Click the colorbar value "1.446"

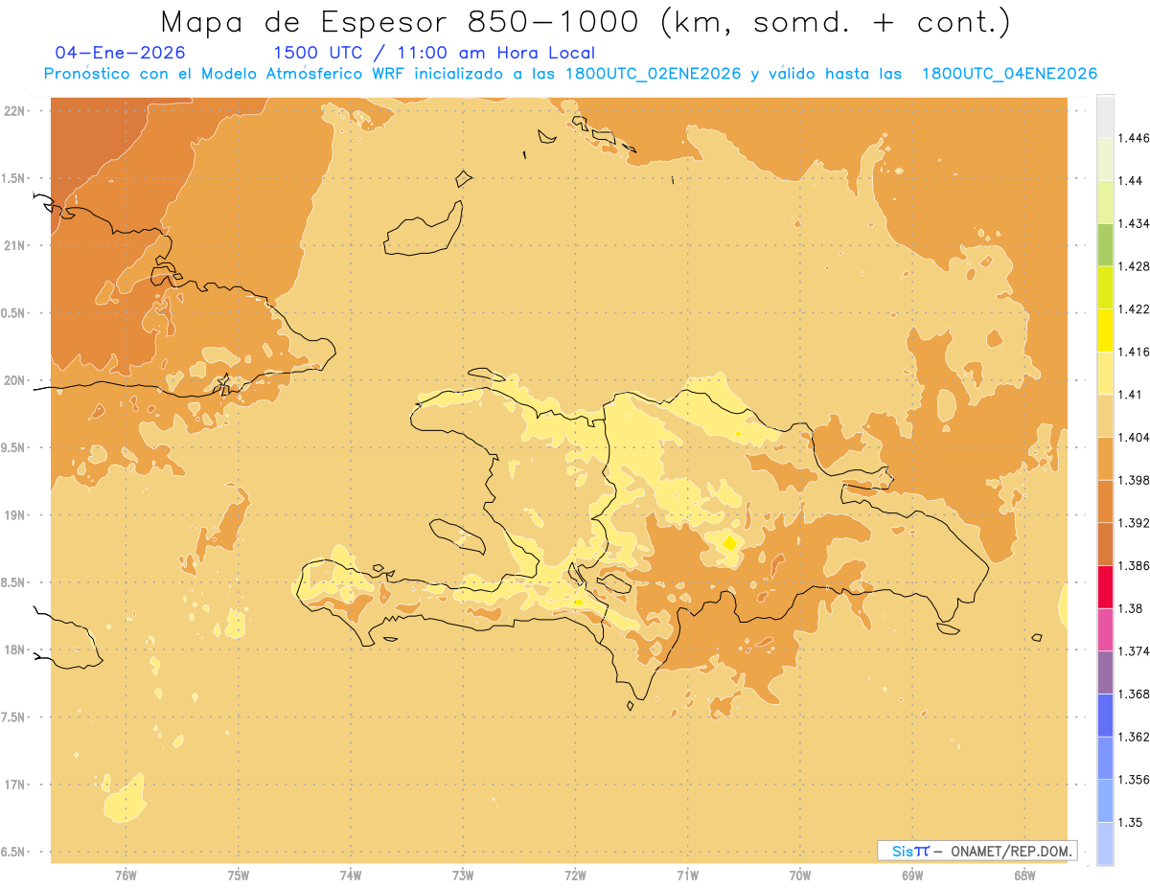(1136, 138)
